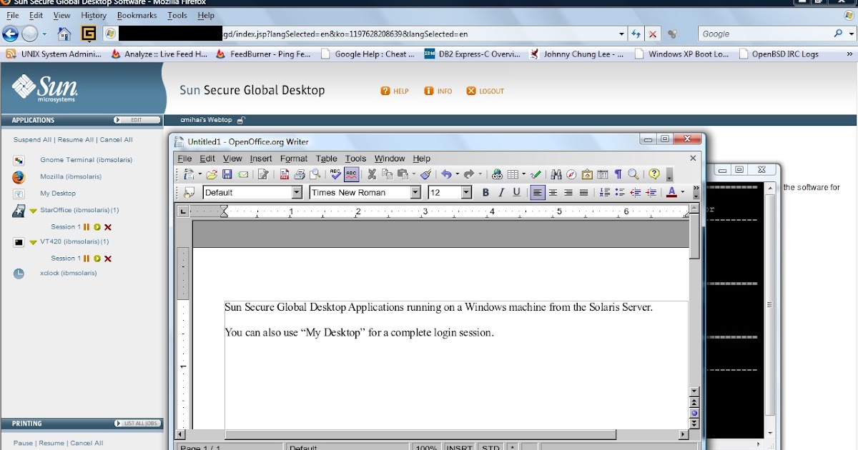
Task: Open the Gallery icon in Writer
Action: point(587,174)
